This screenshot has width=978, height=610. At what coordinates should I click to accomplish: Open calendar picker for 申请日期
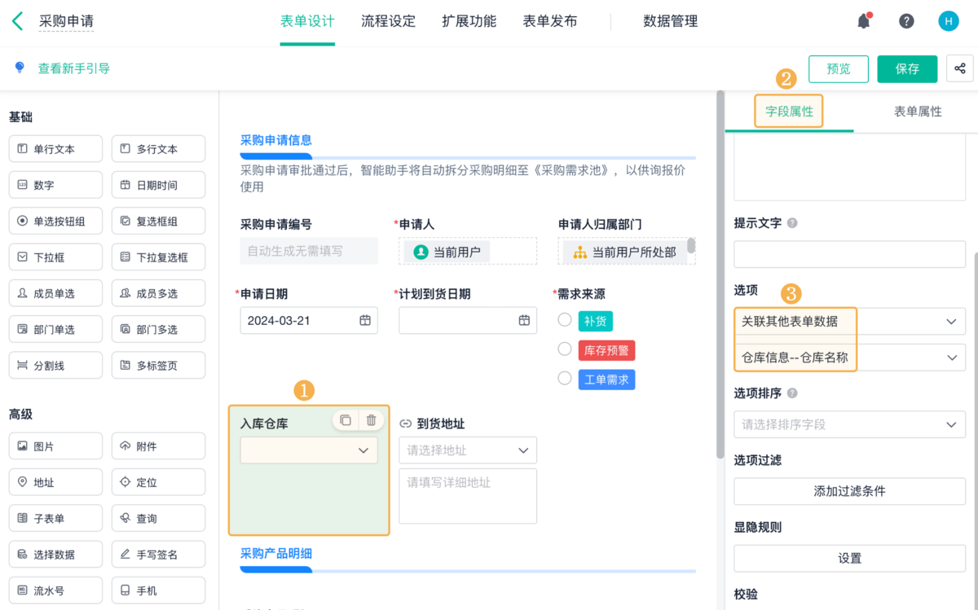(365, 320)
